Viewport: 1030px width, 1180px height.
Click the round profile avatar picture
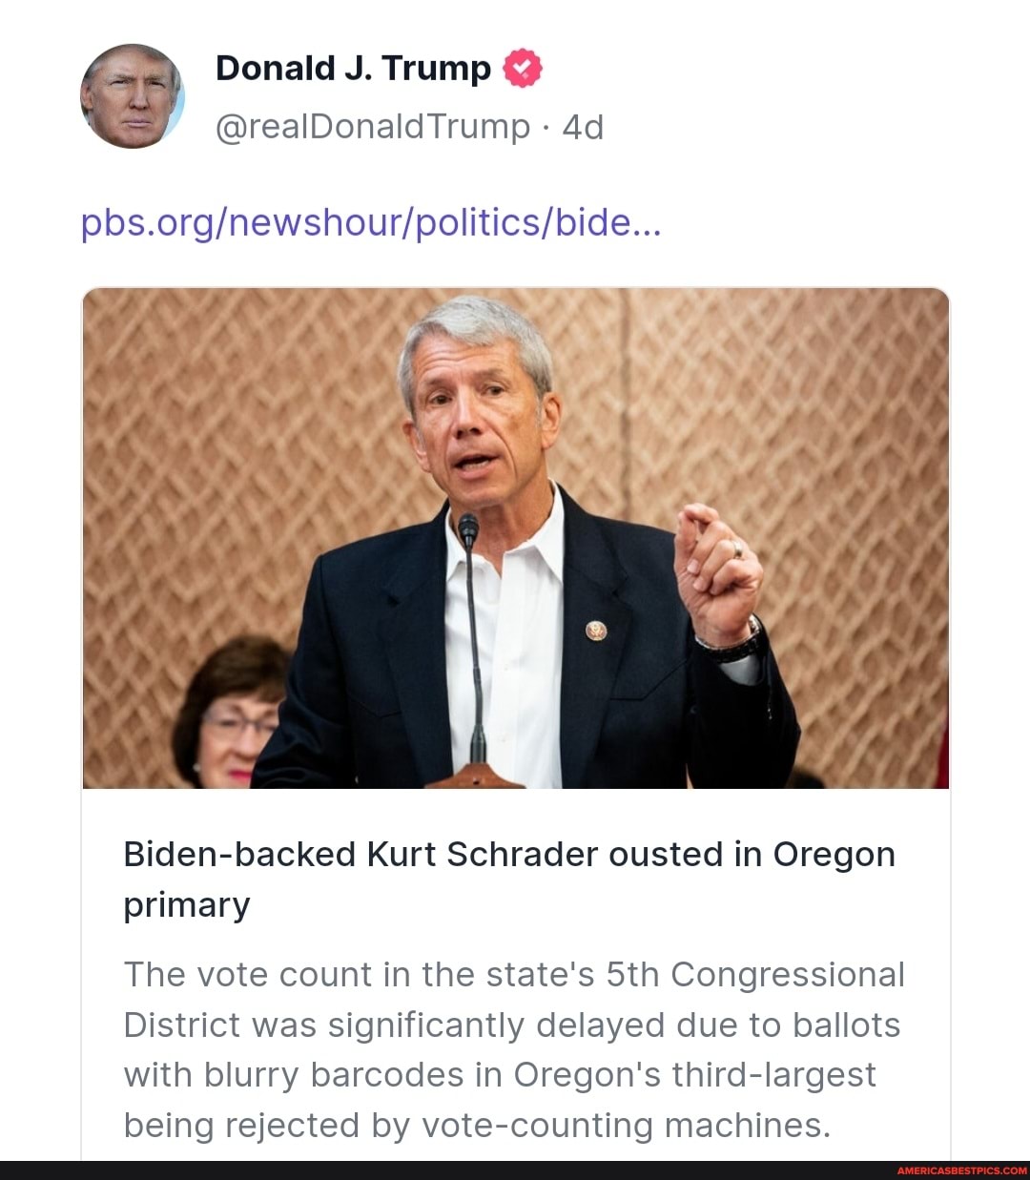coord(132,96)
